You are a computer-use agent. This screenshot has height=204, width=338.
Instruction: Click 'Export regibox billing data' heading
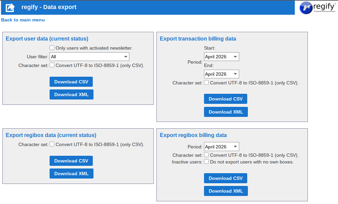click(x=193, y=135)
